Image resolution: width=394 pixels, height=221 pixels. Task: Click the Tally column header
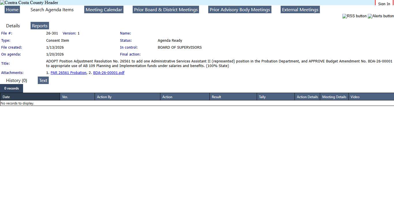[x=262, y=97]
